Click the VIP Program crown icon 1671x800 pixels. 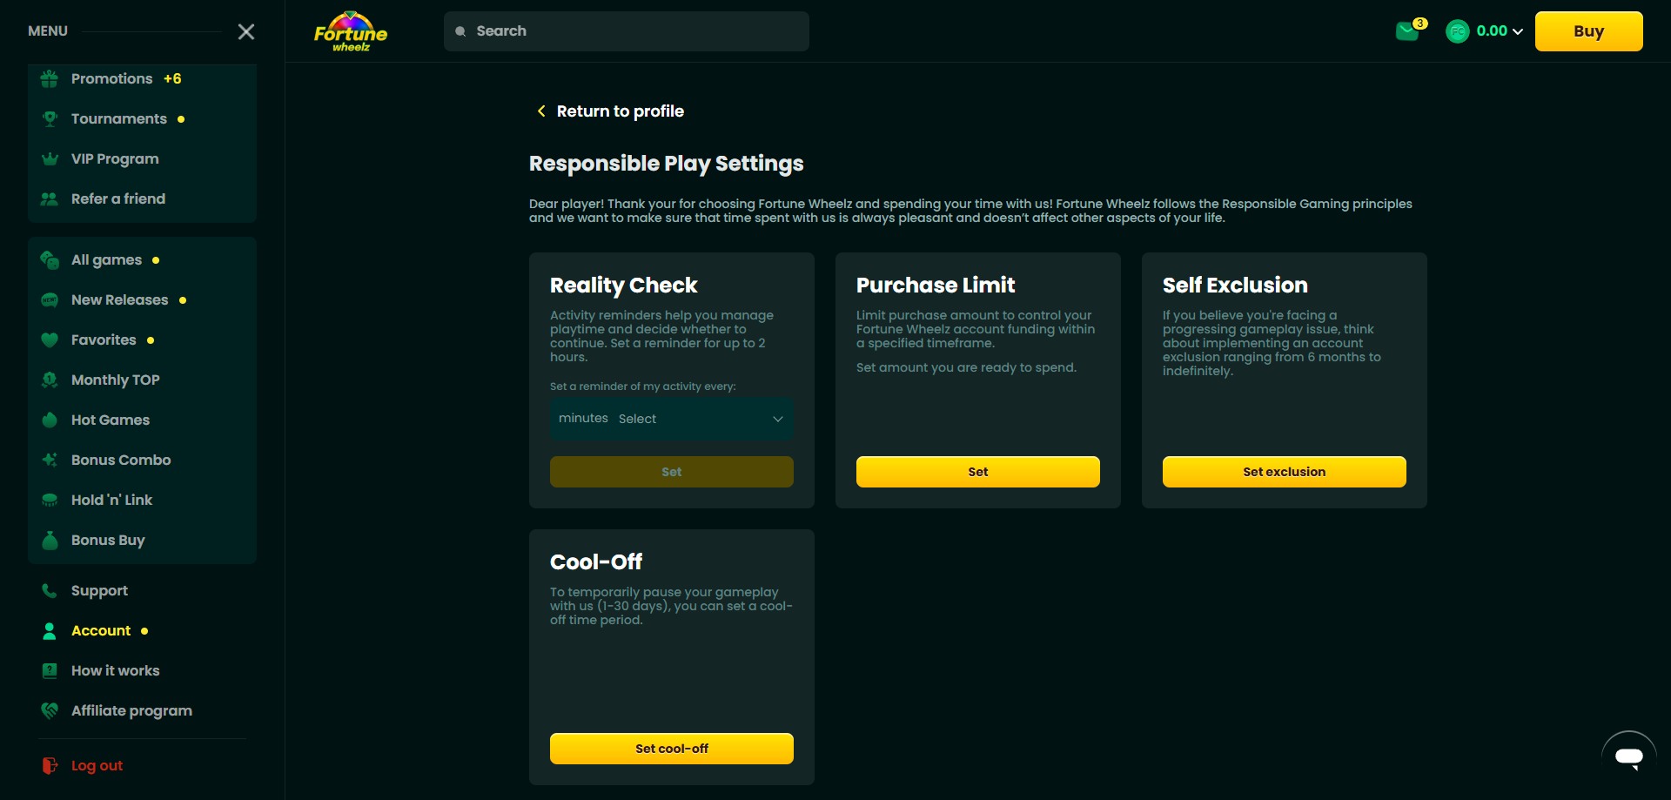(x=50, y=159)
